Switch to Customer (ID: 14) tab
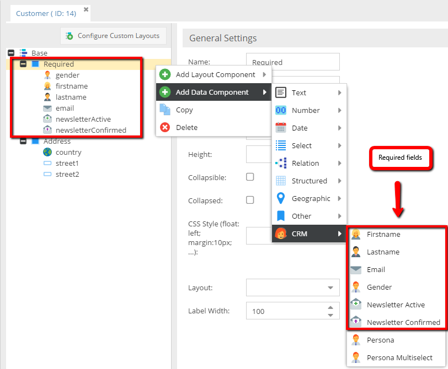 [x=46, y=13]
